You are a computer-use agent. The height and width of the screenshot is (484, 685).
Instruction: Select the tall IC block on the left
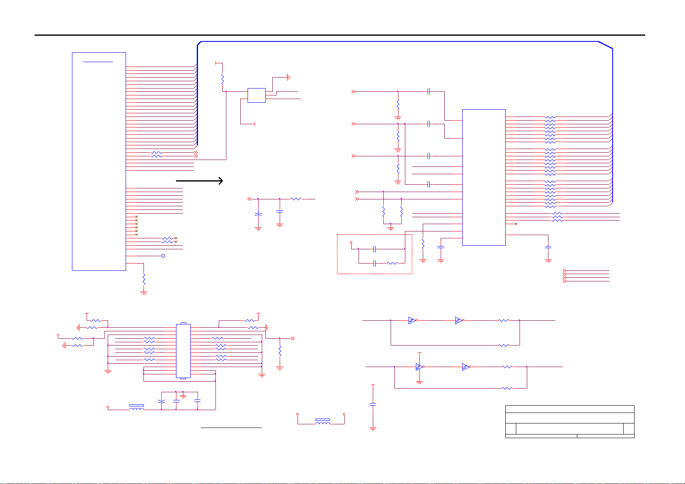coord(99,161)
